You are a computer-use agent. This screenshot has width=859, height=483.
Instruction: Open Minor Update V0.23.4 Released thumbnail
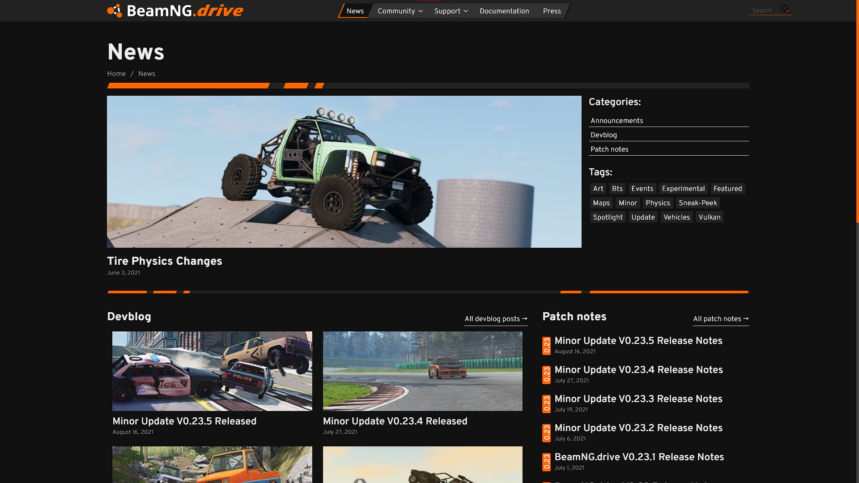click(422, 371)
